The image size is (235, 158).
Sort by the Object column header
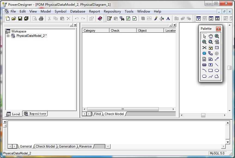(150, 31)
